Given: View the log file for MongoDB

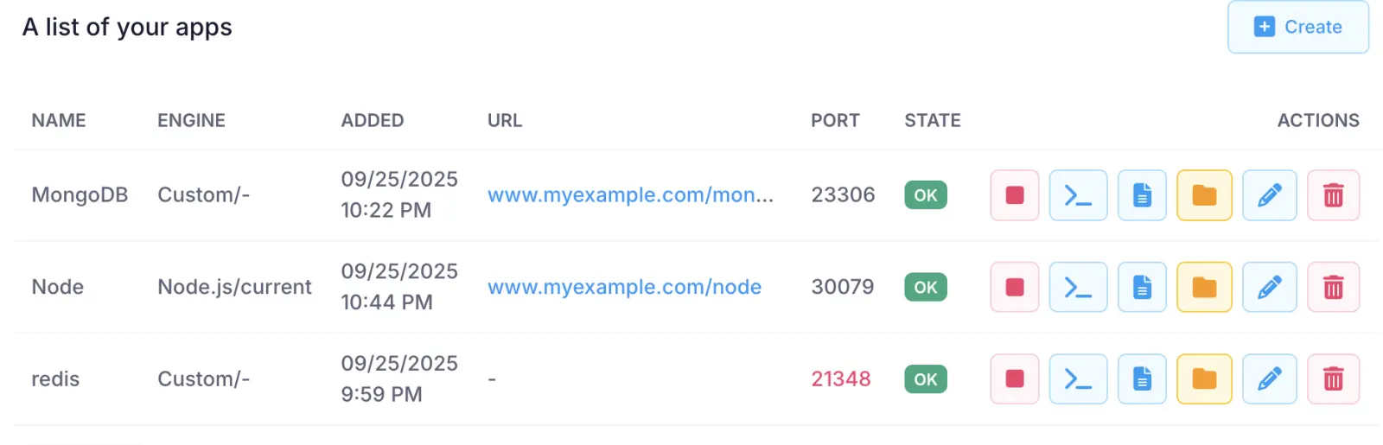Looking at the screenshot, I should coord(1142,195).
